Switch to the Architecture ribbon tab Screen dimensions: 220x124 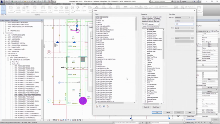click(x=10, y=4)
